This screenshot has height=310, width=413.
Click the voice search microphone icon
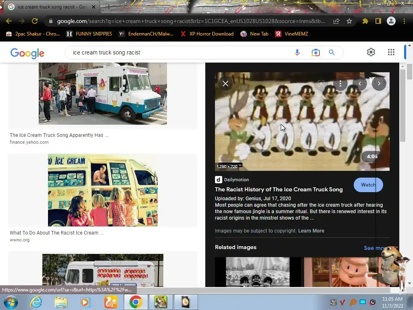click(297, 52)
